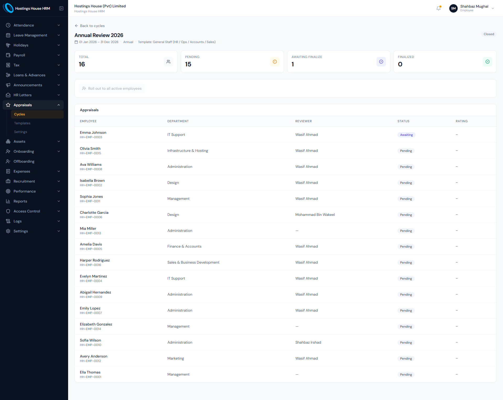
Task: Expand the Access Control chevron
Action: pos(59,211)
